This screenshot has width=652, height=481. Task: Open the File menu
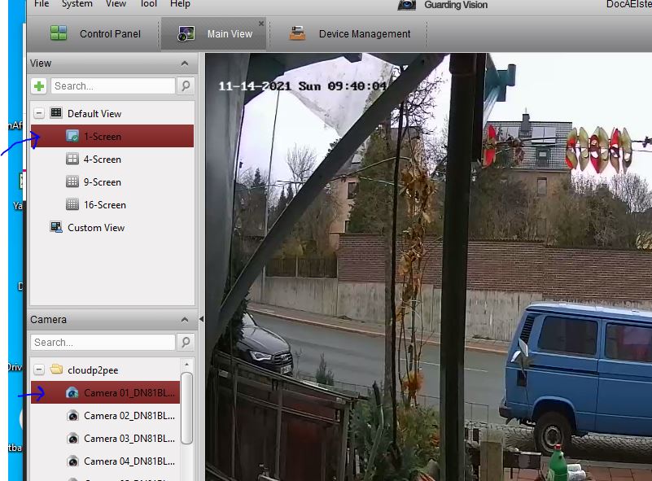(42, 4)
